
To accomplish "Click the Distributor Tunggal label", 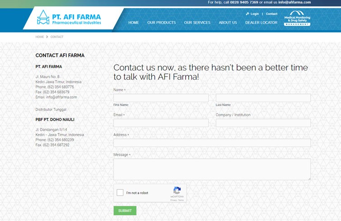I will [x=51, y=109].
